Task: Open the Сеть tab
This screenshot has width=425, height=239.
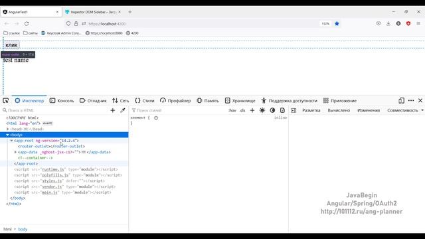Action: [121, 100]
